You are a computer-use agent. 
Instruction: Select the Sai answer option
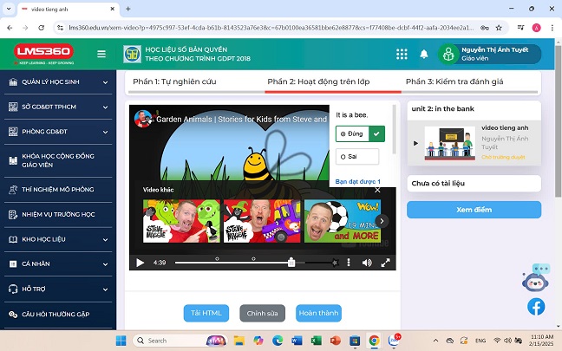(357, 157)
